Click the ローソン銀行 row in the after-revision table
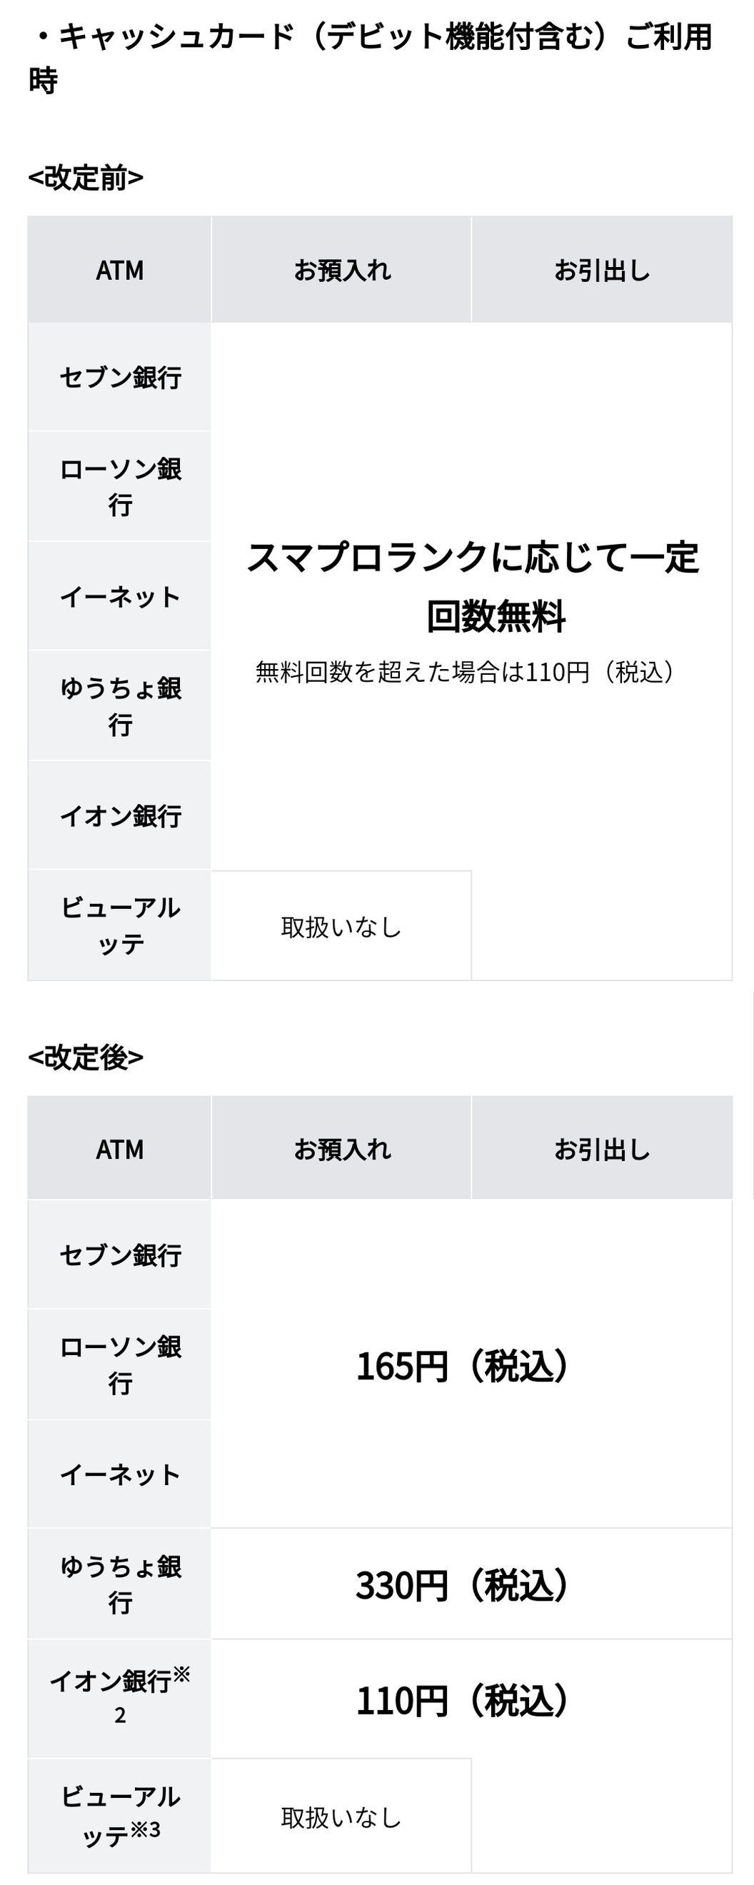The height and width of the screenshot is (1885, 754). coord(119,1364)
